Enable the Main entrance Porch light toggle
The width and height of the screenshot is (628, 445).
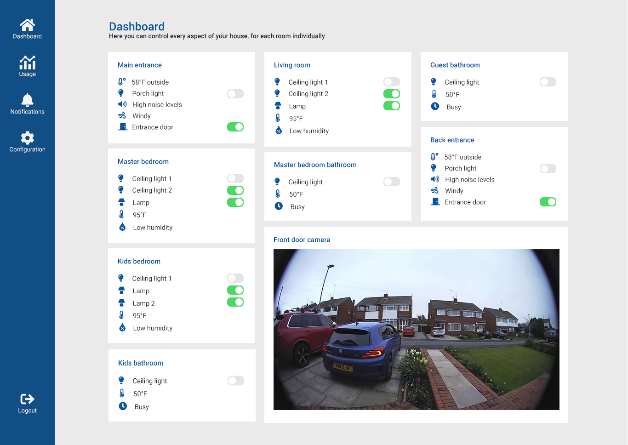pyautogui.click(x=235, y=94)
